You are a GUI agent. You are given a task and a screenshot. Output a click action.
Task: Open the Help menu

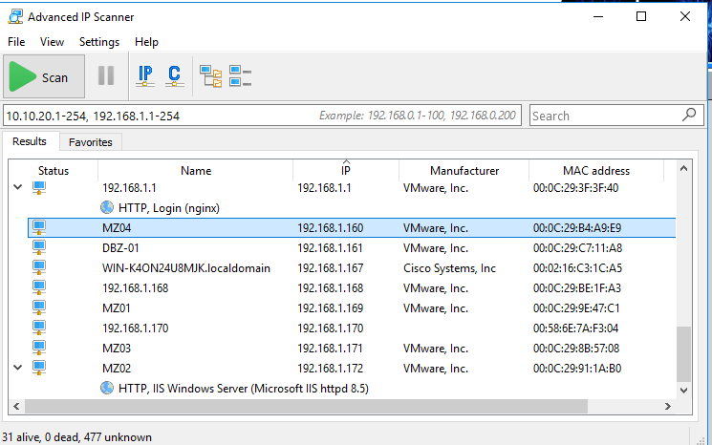point(146,42)
